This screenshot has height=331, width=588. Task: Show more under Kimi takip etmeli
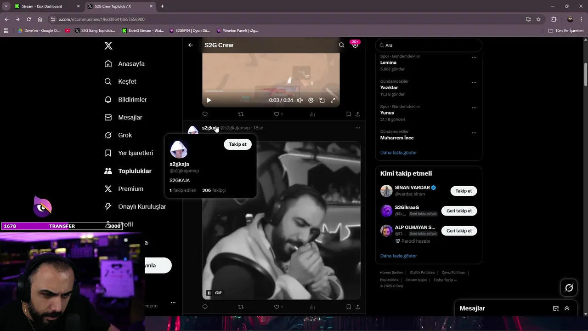398,256
